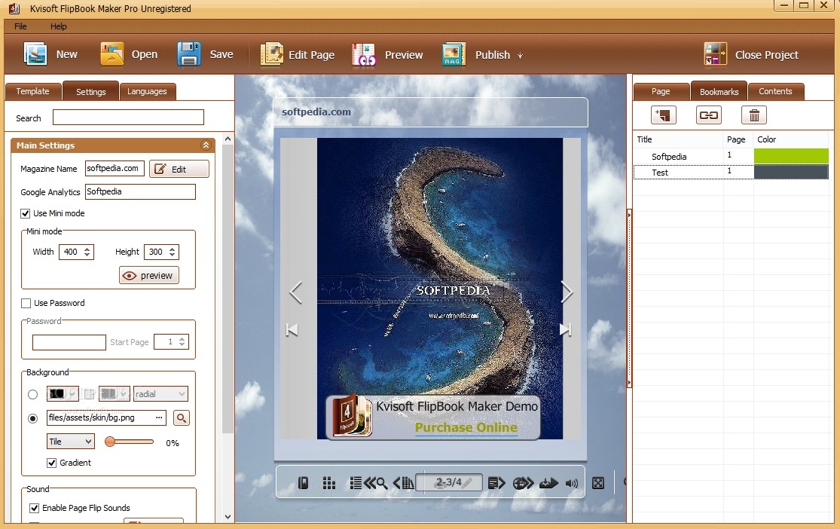Screen dimensions: 840x529
Task: Click the settings panel scroll down arrow
Action: pyautogui.click(x=228, y=517)
